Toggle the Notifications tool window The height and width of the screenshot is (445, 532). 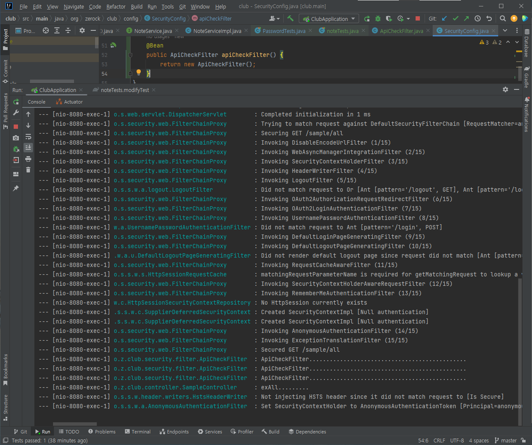point(527,114)
